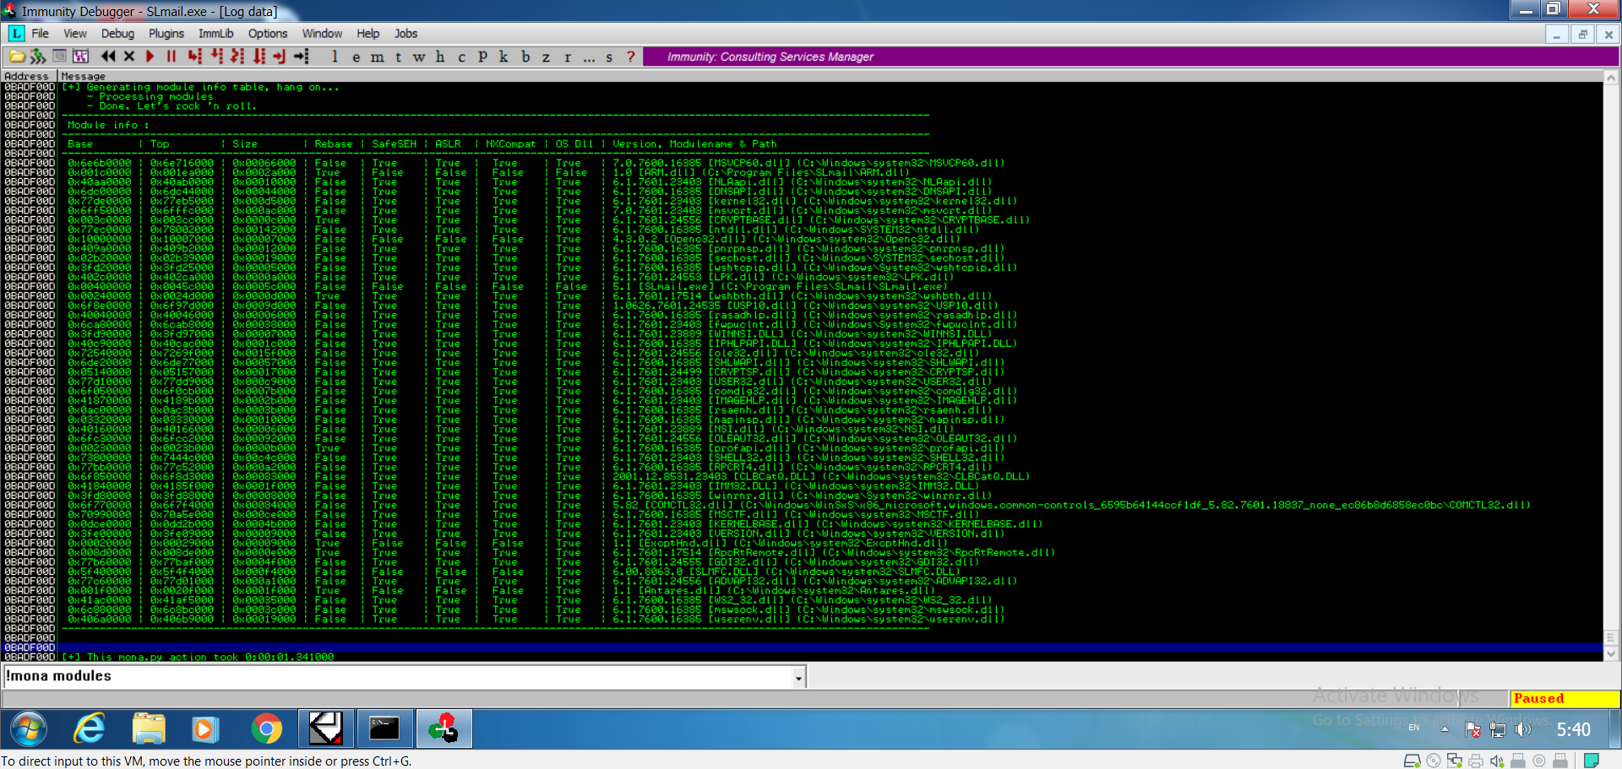The height and width of the screenshot is (769, 1622).
Task: Open References with the 'r' button
Action: pyautogui.click(x=568, y=57)
